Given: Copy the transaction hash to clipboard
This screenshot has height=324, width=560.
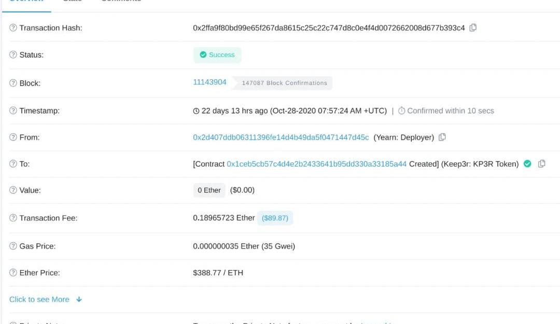Looking at the screenshot, I should [473, 28].
